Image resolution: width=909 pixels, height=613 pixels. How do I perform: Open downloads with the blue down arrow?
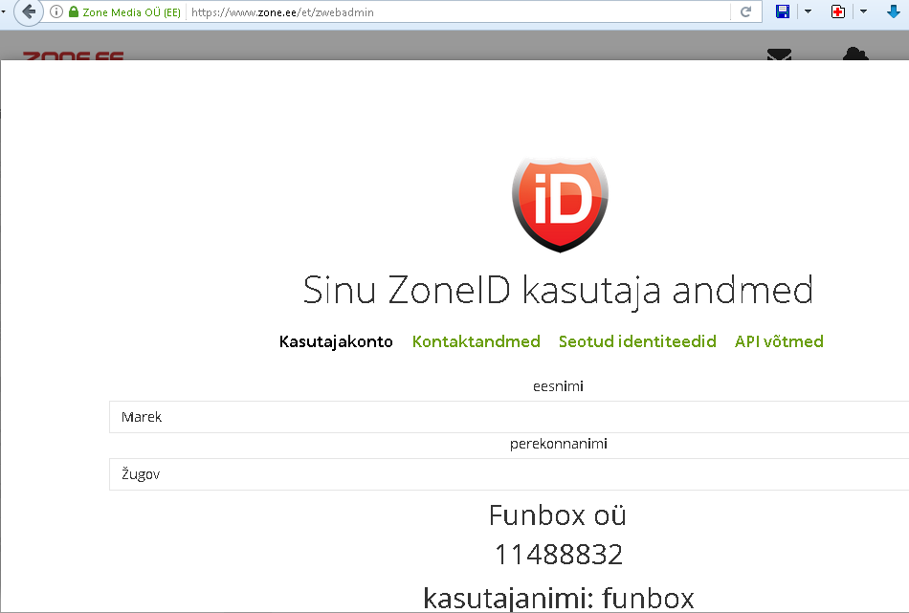894,11
